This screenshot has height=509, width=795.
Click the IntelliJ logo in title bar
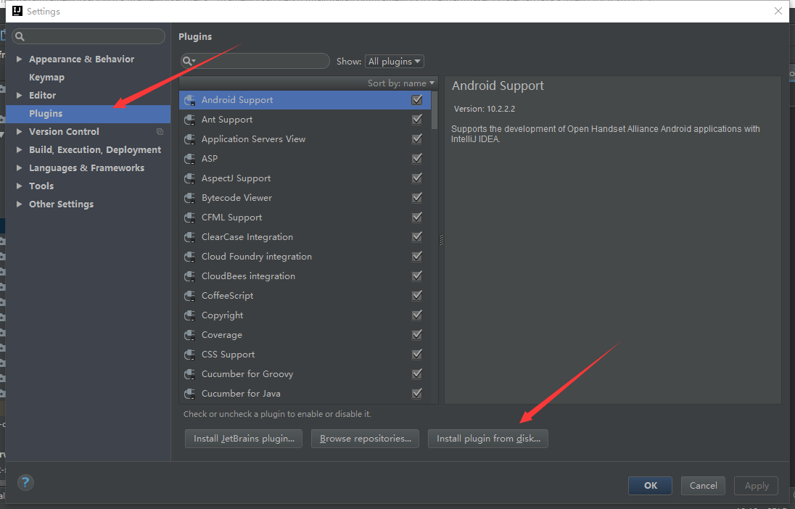[17, 11]
